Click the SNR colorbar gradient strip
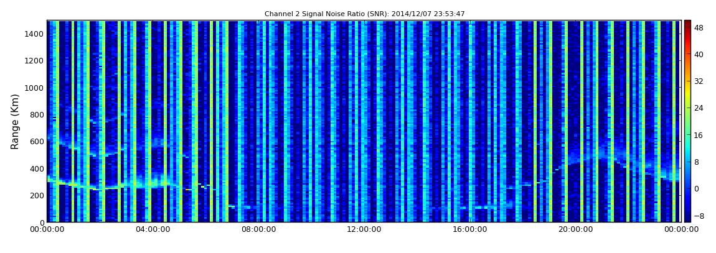 pyautogui.click(x=687, y=121)
